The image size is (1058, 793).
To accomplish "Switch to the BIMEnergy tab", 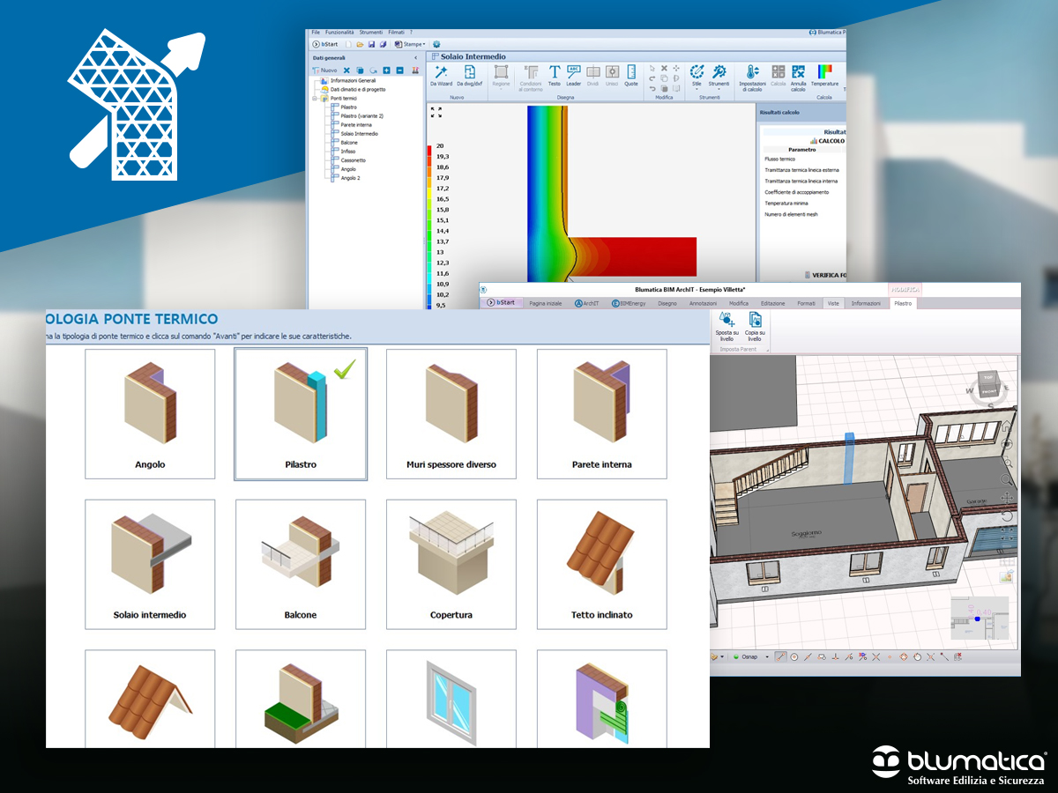I will (630, 303).
